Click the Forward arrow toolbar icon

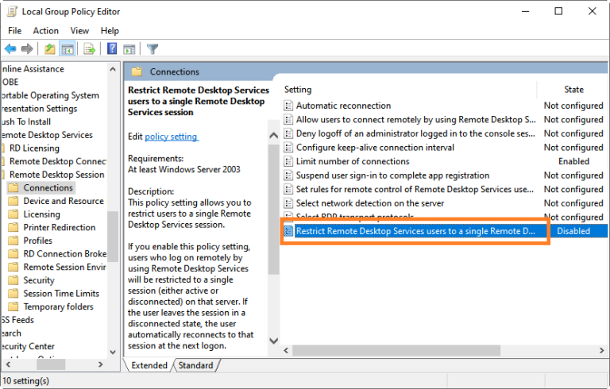coord(27,49)
